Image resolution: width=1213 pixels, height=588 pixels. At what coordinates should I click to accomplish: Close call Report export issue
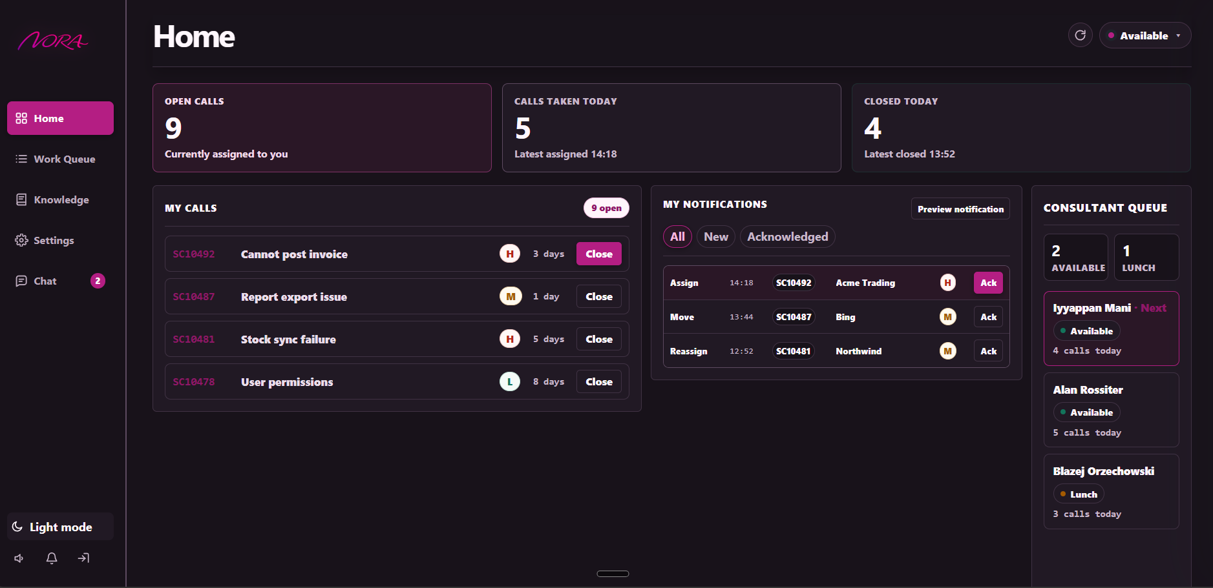pos(599,296)
